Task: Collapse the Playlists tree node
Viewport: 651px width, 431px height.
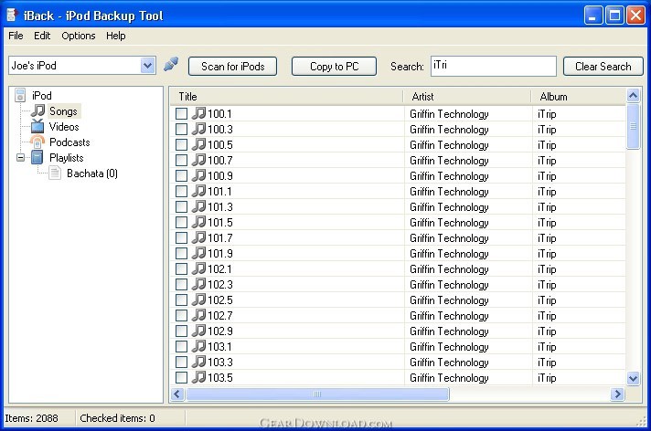Action: coord(20,157)
